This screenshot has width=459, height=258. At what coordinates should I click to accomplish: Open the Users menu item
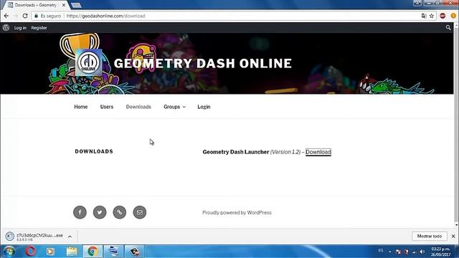point(107,107)
